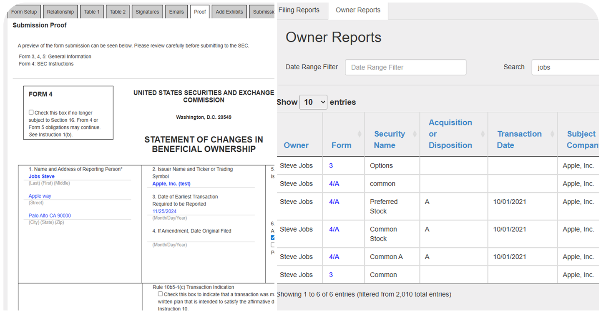601x313 pixels.
Task: Follow the Form 3 Options filing link
Action: tap(331, 165)
